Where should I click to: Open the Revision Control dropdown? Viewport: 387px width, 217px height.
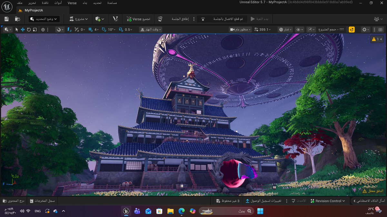(x=328, y=201)
